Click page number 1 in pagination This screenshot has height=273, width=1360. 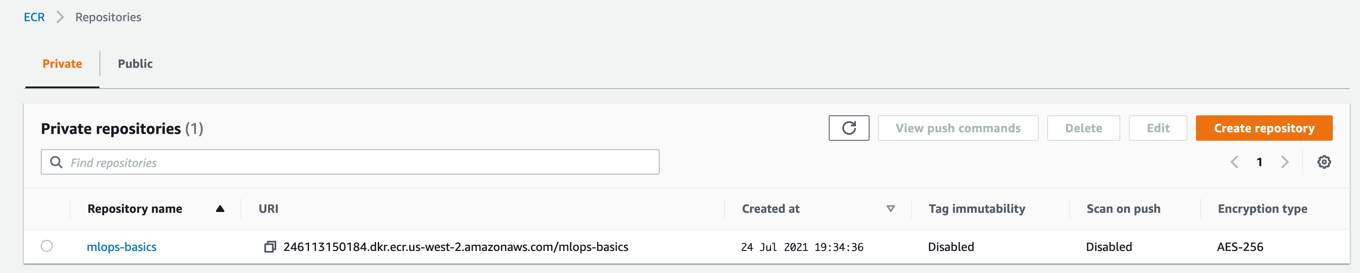point(1259,162)
